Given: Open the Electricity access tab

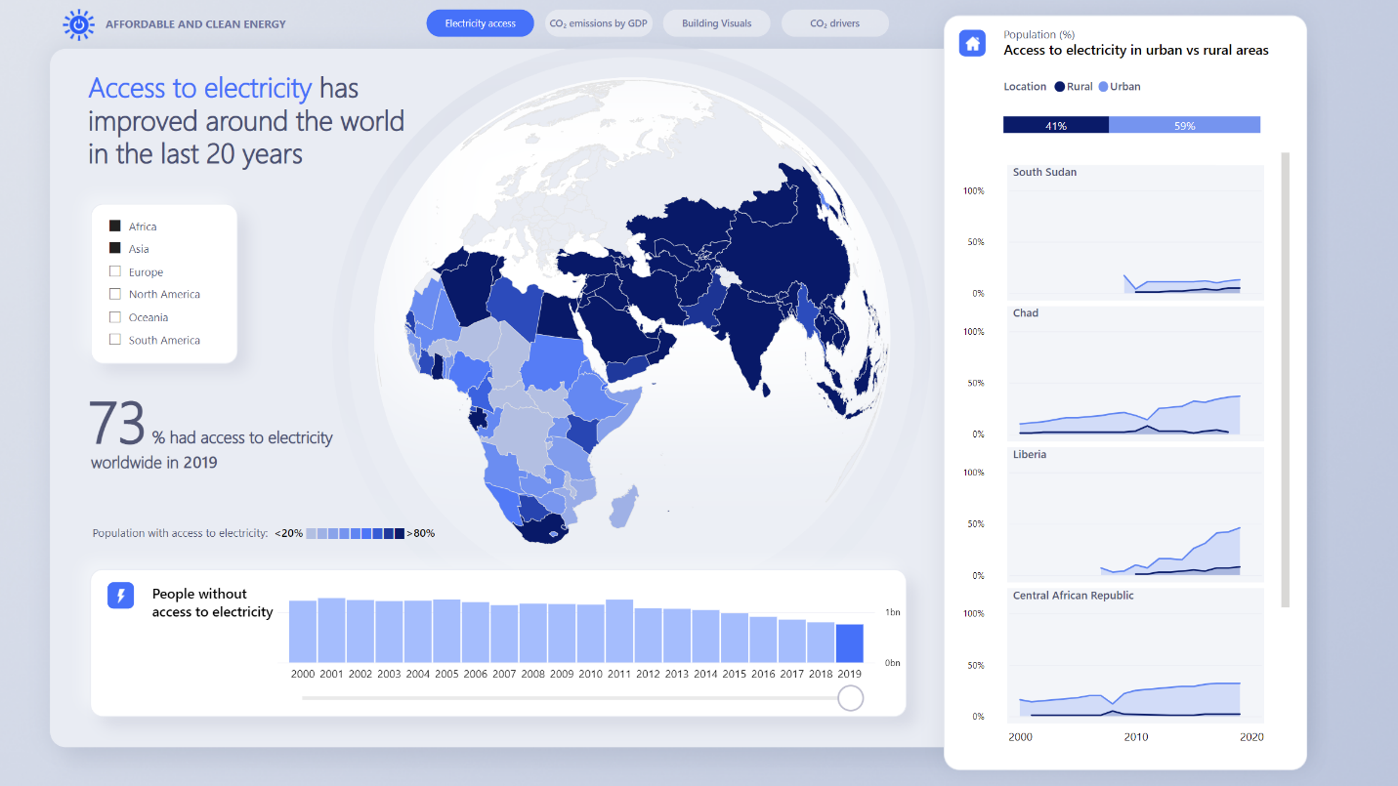Looking at the screenshot, I should [480, 23].
